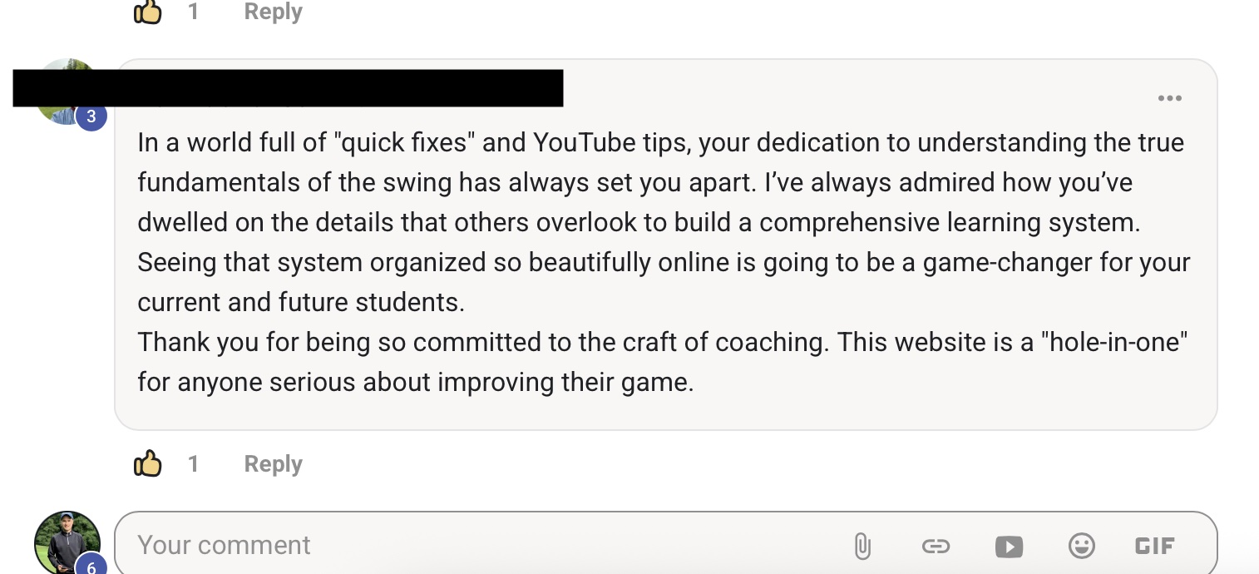
Task: Click the level 6 badge on your avatar
Action: 91,567
